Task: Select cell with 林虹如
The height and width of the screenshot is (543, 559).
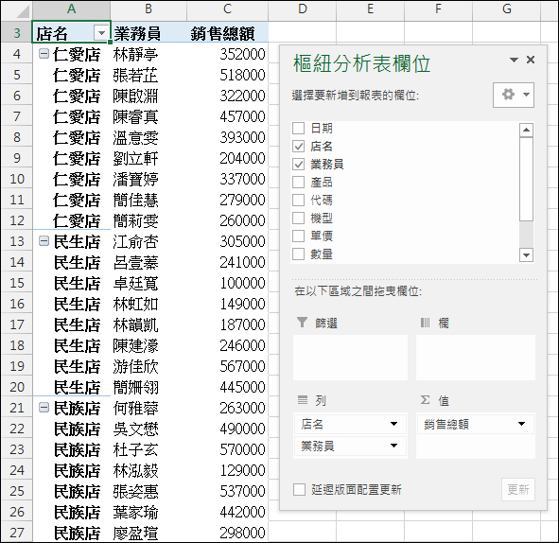Action: pyautogui.click(x=148, y=304)
